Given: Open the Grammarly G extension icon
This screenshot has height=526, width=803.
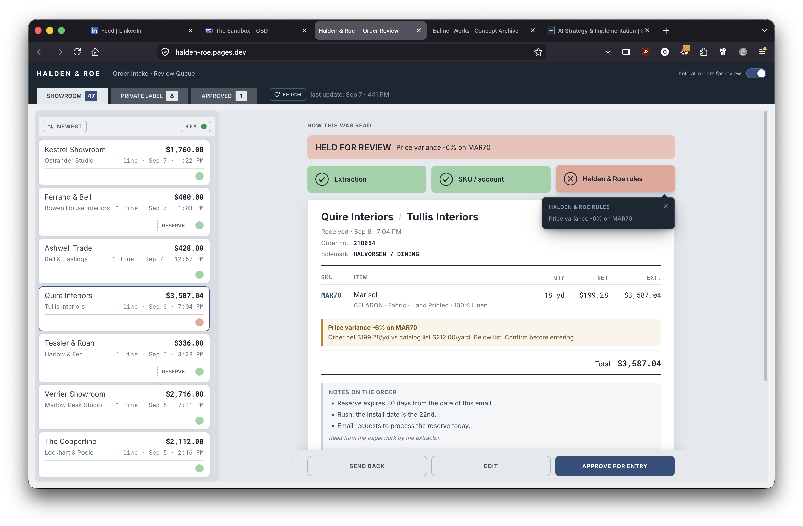Looking at the screenshot, I should [665, 52].
